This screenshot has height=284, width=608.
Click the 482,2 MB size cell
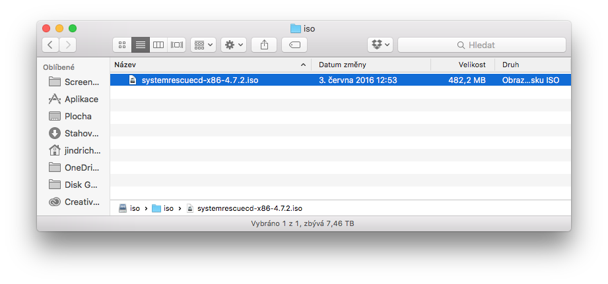coord(467,80)
